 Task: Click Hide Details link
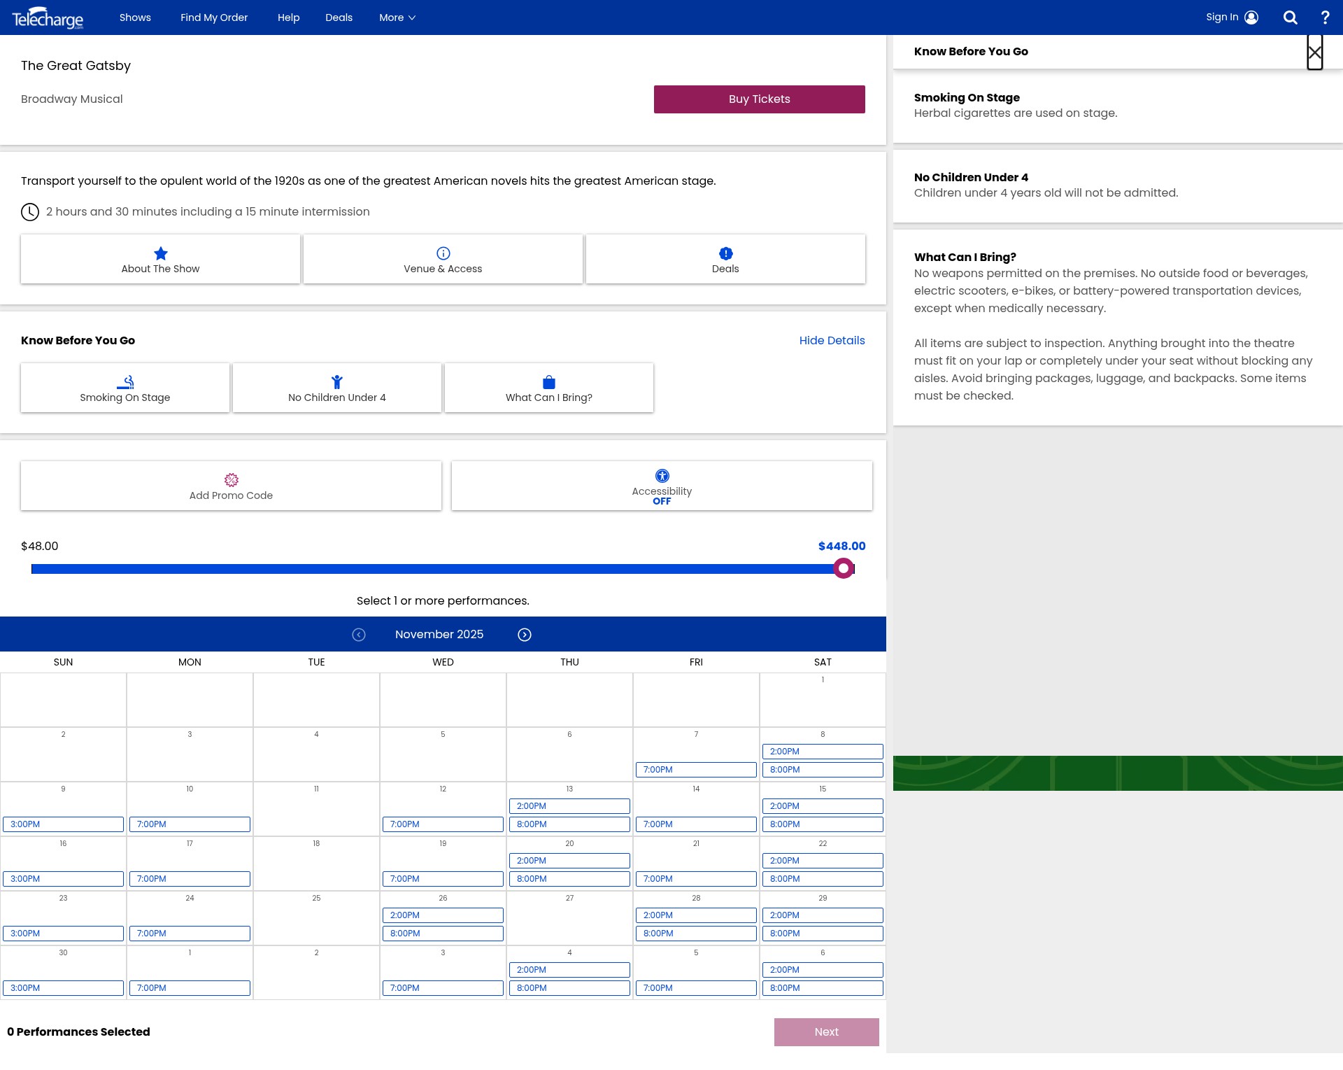tap(832, 340)
